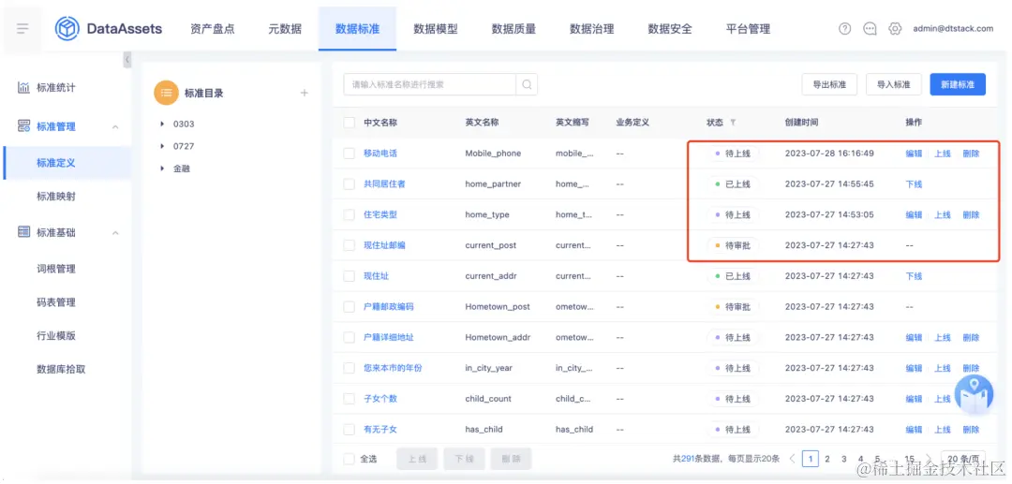The width and height of the screenshot is (1012, 484).
Task: Click the DataAssets cube logo
Action: tap(67, 28)
